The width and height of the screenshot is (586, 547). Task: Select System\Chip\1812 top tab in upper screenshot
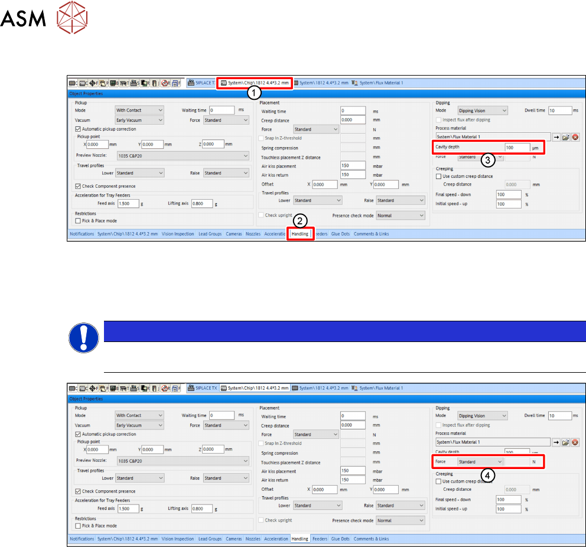coord(255,83)
